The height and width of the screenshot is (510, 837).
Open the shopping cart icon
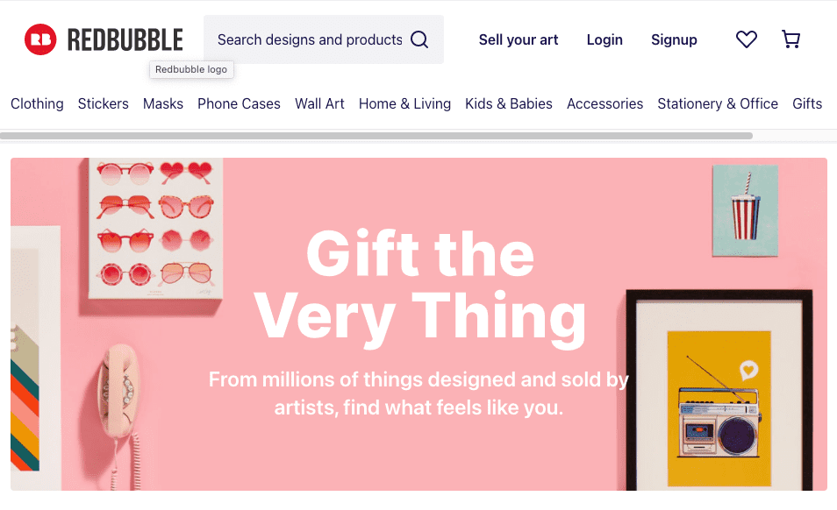[x=790, y=39]
